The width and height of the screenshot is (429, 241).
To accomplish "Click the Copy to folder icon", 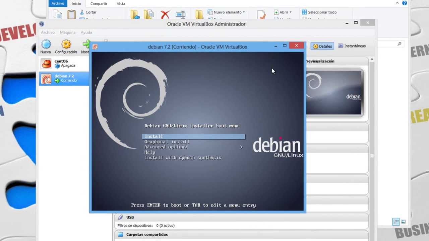I will [148, 14].
